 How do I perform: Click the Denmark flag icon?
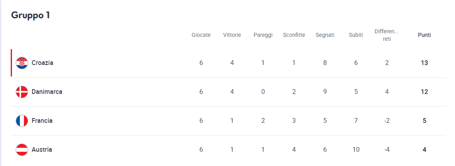(22, 92)
